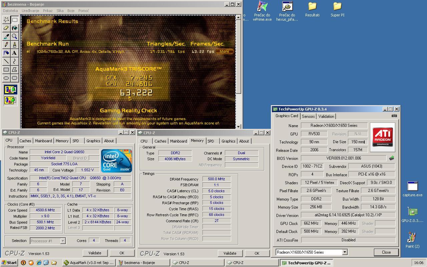
Task: Choose the Fill With Color bucket tool
Action: click(x=15, y=28)
